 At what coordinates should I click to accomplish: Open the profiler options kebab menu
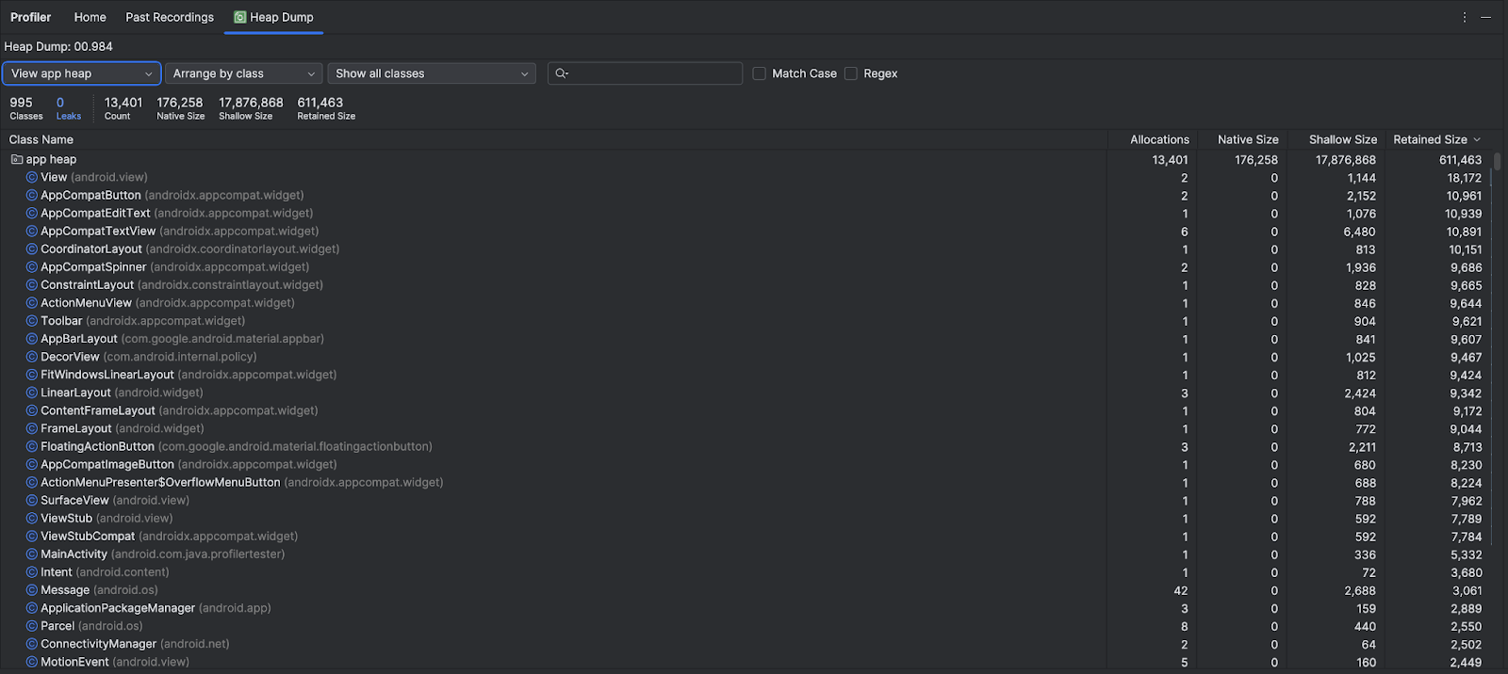(x=1464, y=17)
